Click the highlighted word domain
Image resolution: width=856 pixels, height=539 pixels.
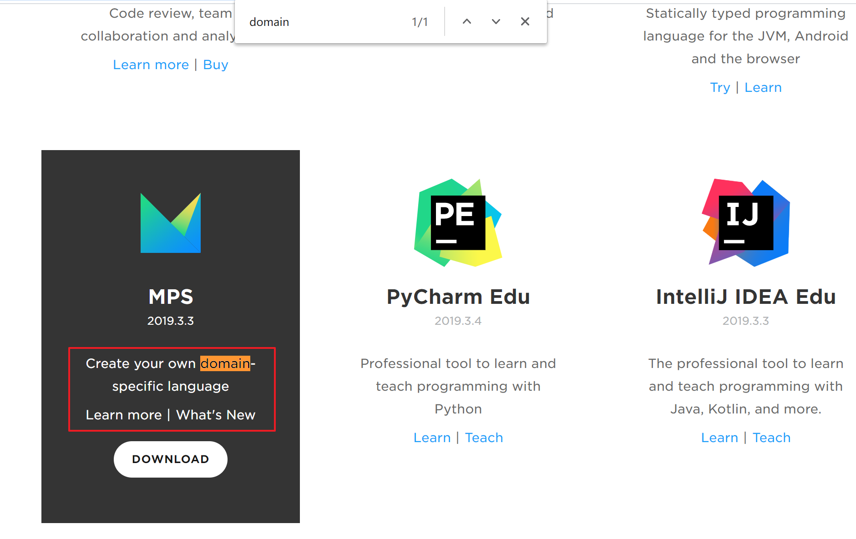(225, 363)
